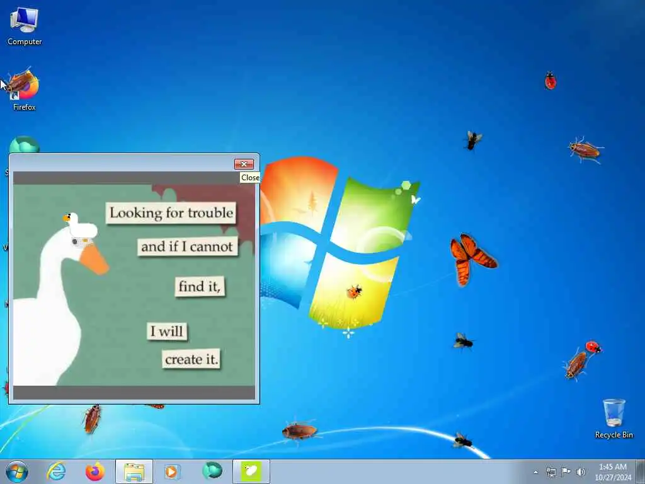645x484 pixels.
Task: Open network status tray icon
Action: (551, 472)
